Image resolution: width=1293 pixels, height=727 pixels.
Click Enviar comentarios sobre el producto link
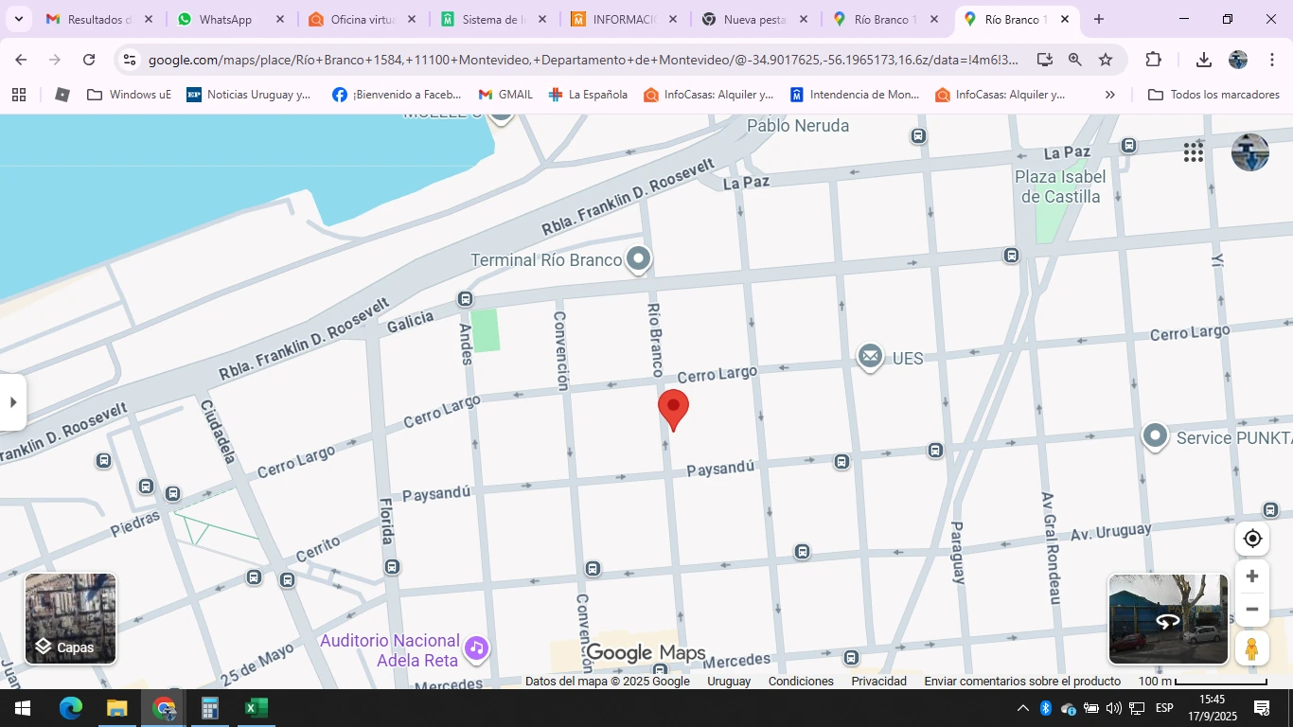[1022, 681]
